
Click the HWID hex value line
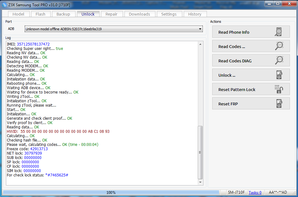click(58, 131)
